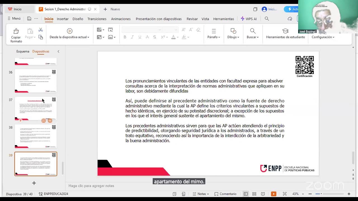This screenshot has width=358, height=201.
Task: Click the orange slideshow play button in status bar
Action: pos(274,194)
